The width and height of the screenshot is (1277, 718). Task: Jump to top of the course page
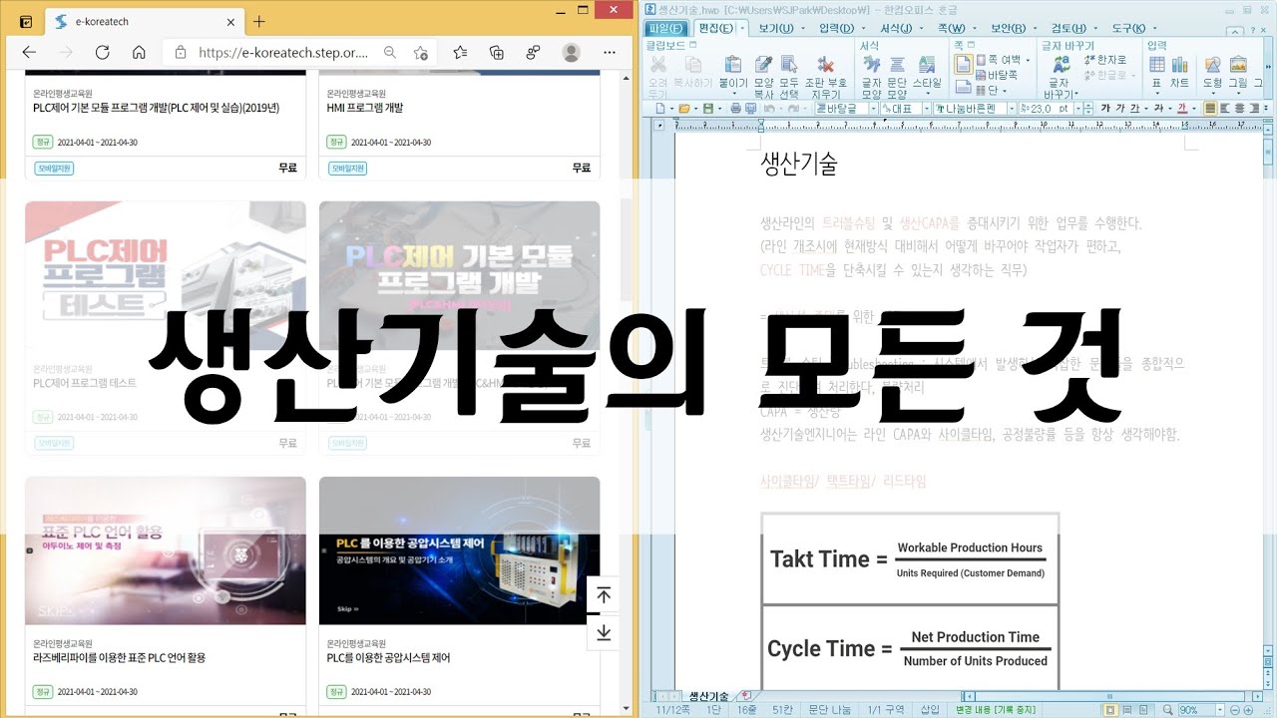pos(603,595)
